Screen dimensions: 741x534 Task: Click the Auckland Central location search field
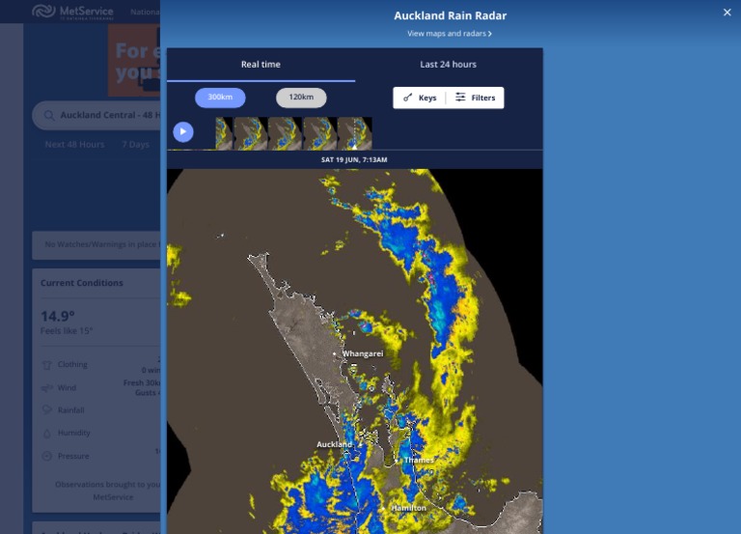96,116
